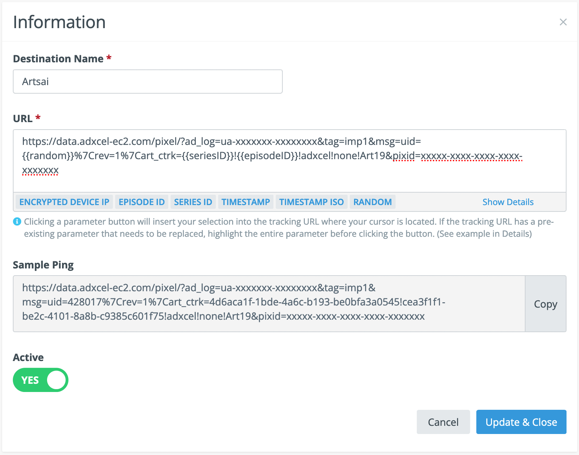Click the blue info icon beside the hint
This screenshot has width=579, height=455.
tap(17, 221)
